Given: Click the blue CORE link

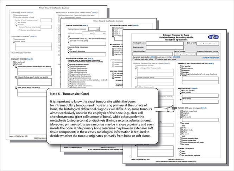Looking at the screenshot, I should 153,57.
